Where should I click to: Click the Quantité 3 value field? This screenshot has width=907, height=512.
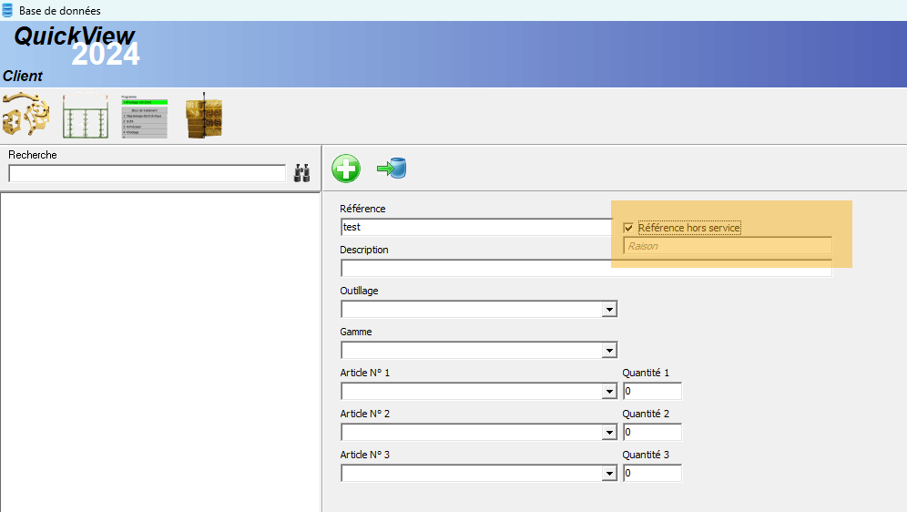pos(652,473)
